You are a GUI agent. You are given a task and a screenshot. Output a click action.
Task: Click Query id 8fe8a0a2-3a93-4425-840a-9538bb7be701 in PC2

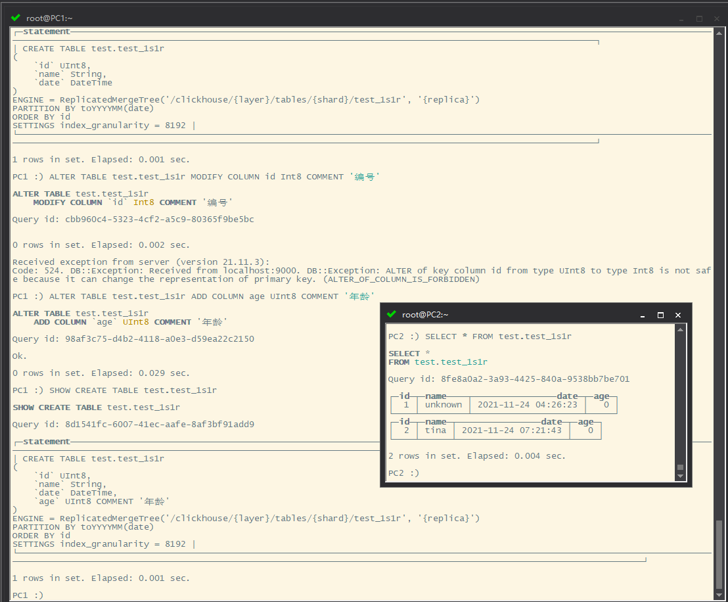pos(509,379)
